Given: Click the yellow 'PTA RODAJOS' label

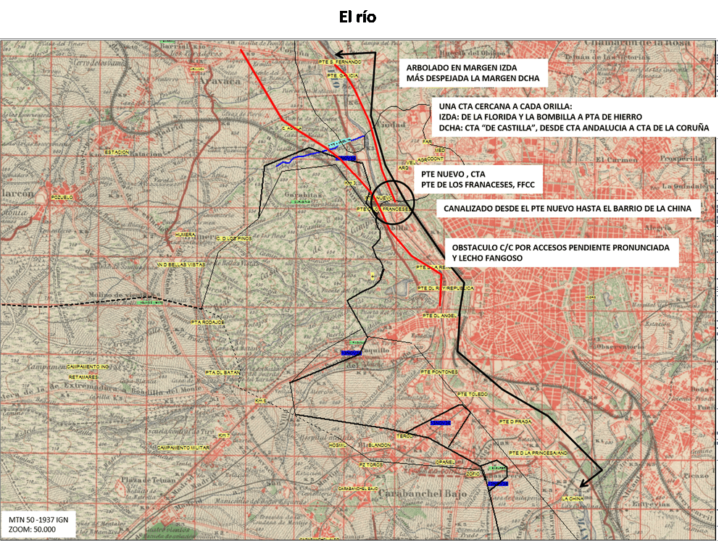Looking at the screenshot, I should [208, 322].
